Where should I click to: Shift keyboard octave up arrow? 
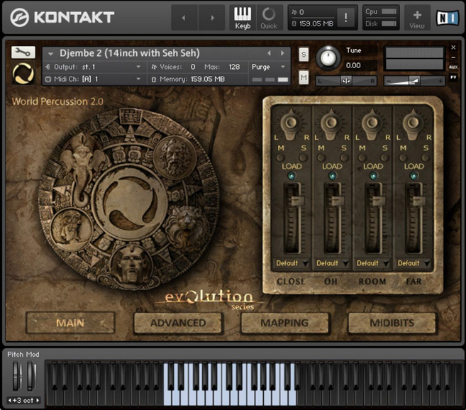(x=38, y=400)
